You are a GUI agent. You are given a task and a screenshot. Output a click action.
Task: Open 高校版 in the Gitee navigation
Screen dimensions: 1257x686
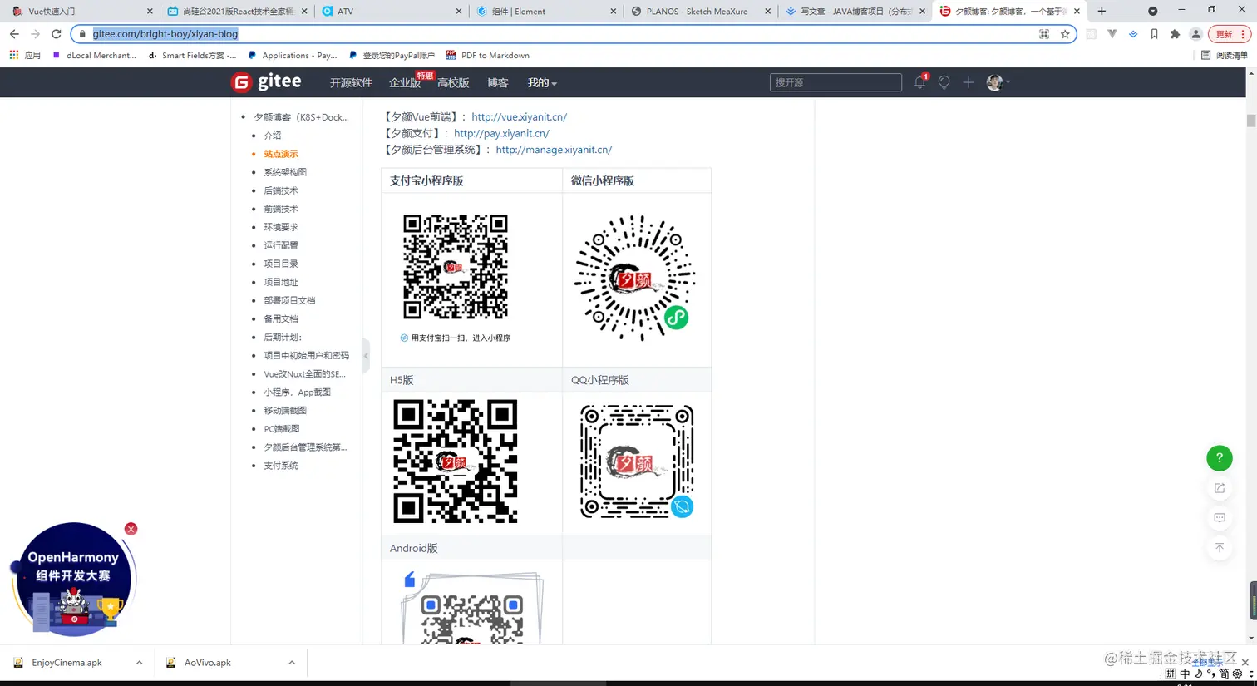[x=453, y=82]
